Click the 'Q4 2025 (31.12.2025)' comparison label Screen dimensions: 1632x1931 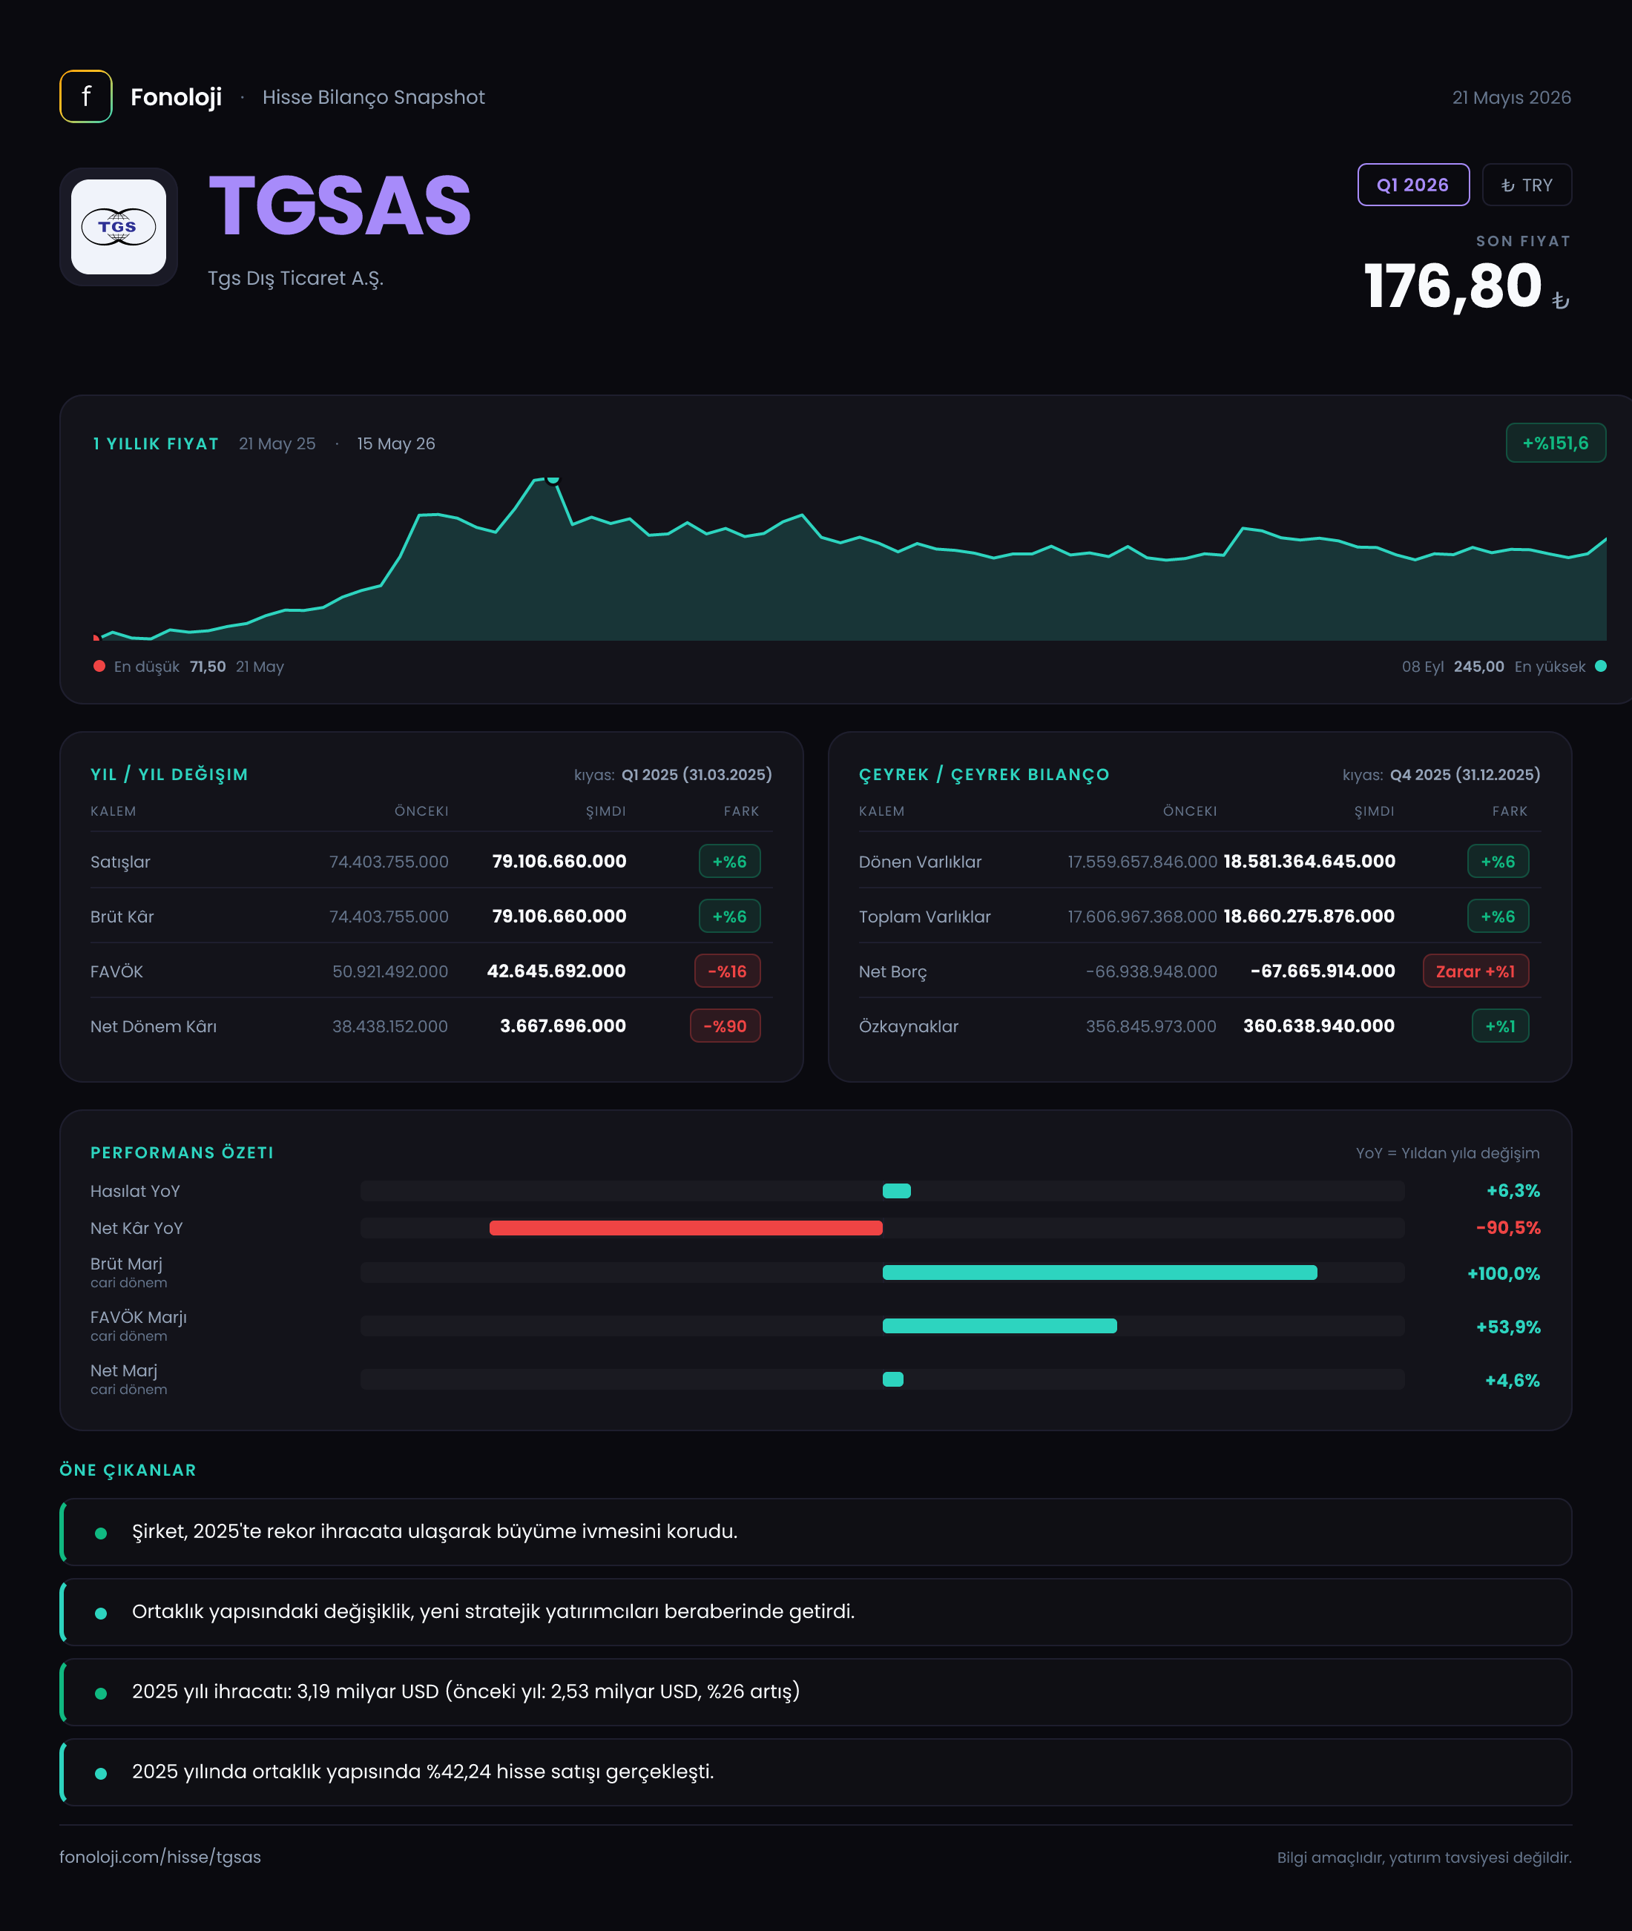click(1466, 774)
